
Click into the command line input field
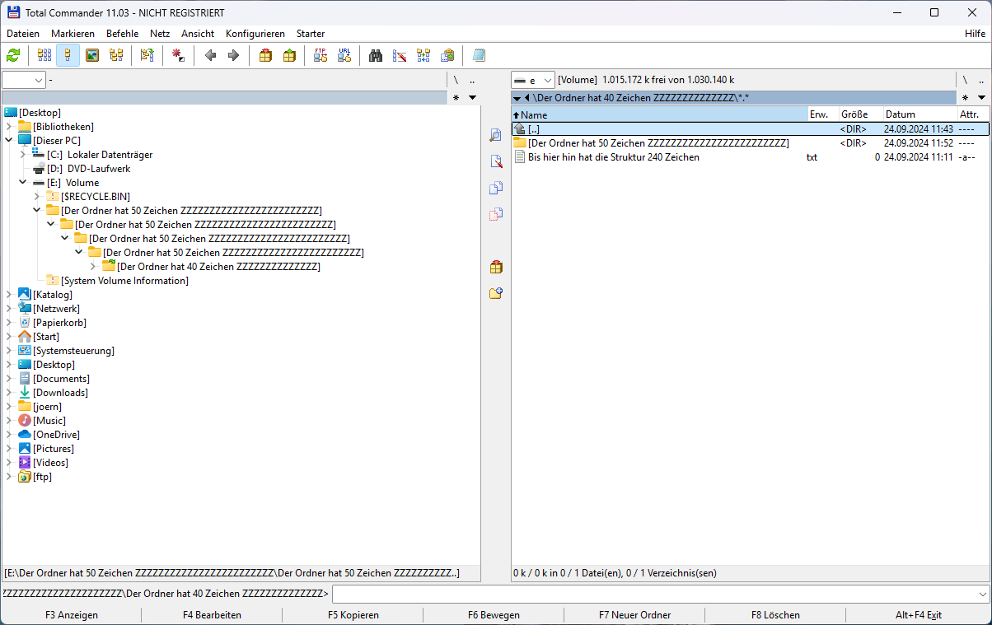(659, 594)
